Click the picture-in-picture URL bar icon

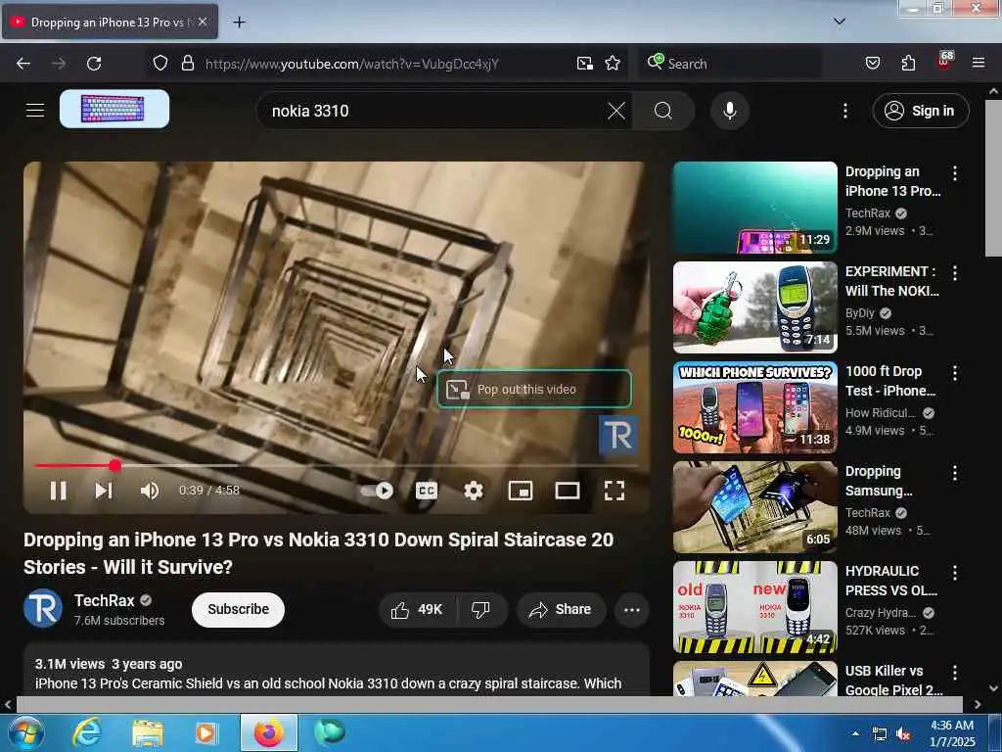coord(584,64)
